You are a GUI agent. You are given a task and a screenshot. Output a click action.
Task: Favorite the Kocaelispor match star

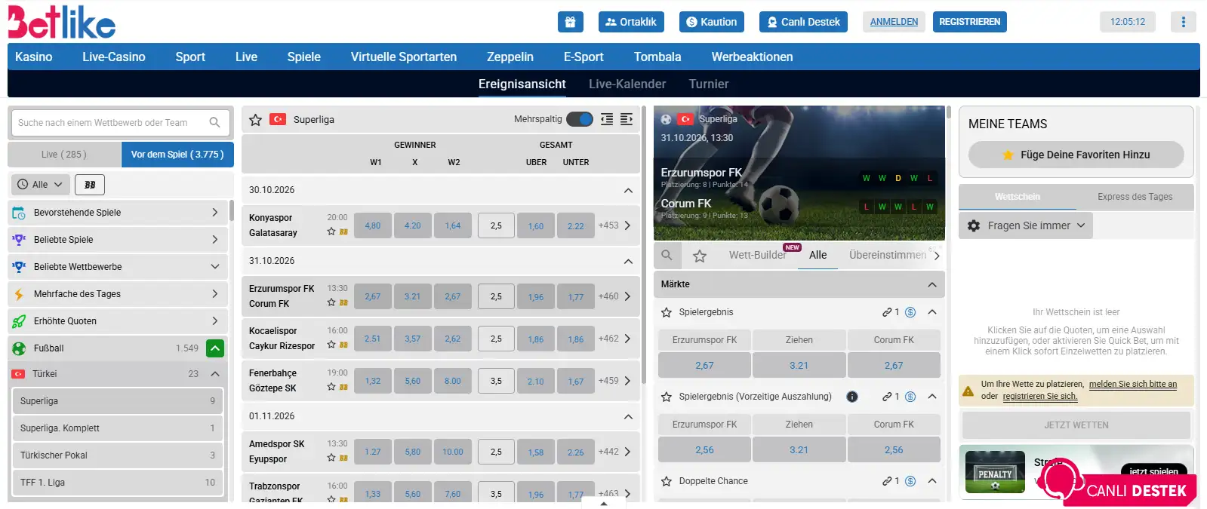click(x=331, y=345)
